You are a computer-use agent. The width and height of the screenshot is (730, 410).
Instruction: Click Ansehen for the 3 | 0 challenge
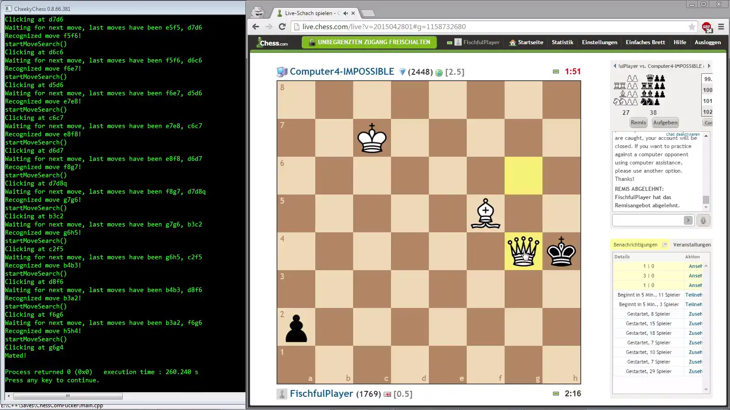(x=695, y=276)
